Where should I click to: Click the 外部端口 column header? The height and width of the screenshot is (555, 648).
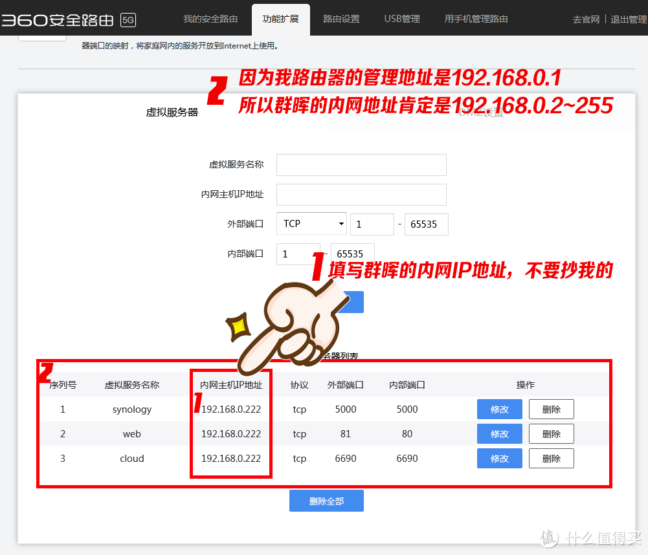[x=346, y=385]
